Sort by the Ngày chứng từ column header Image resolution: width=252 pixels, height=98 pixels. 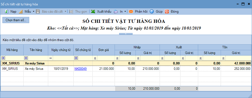[x=61, y=50]
